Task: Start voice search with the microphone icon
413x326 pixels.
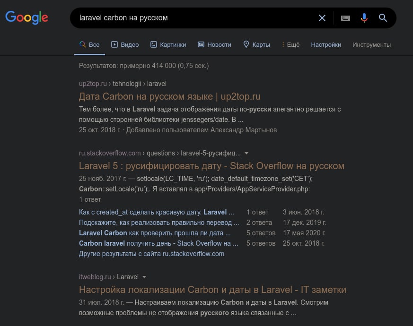Action: pyautogui.click(x=364, y=18)
